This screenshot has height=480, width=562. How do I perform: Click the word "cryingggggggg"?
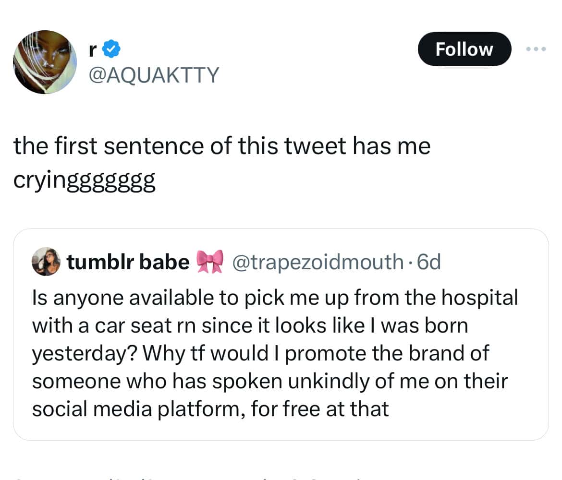[85, 183]
